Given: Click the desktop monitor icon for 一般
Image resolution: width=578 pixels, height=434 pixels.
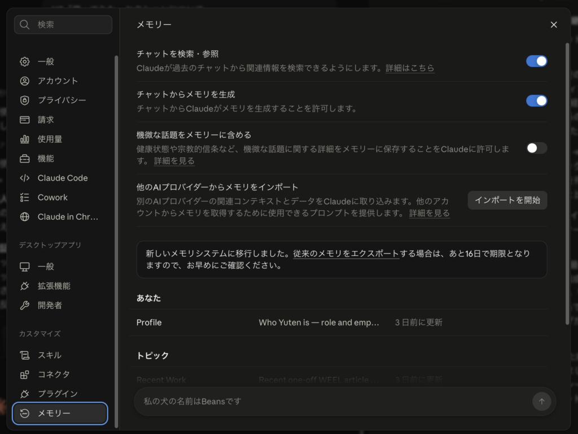Looking at the screenshot, I should pyautogui.click(x=25, y=267).
